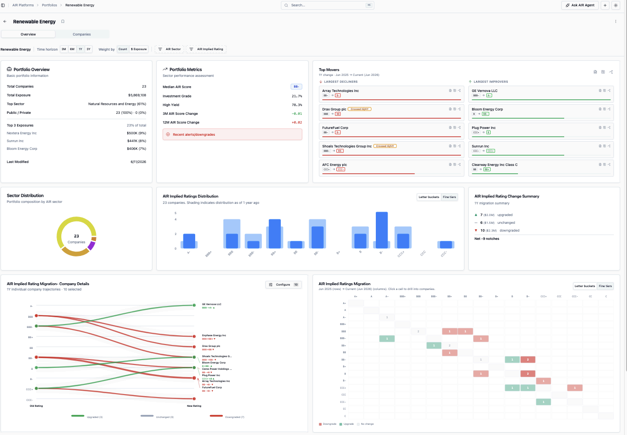This screenshot has width=627, height=435.
Task: Weight portfolio by $ Exposure
Action: pyautogui.click(x=139, y=49)
